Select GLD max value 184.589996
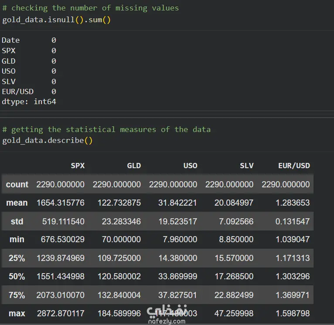Screen dimensions: 334x325 [x=119, y=314]
